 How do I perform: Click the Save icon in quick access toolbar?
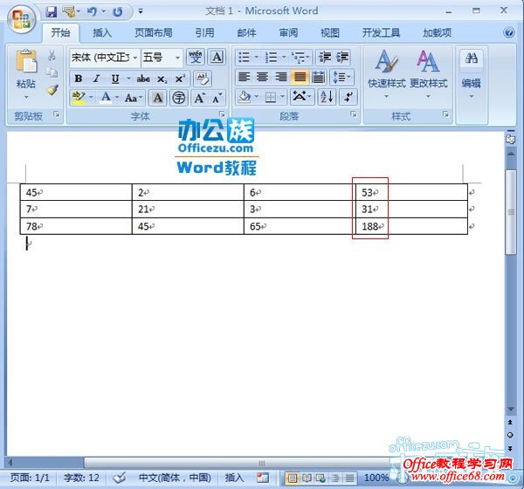(51, 12)
